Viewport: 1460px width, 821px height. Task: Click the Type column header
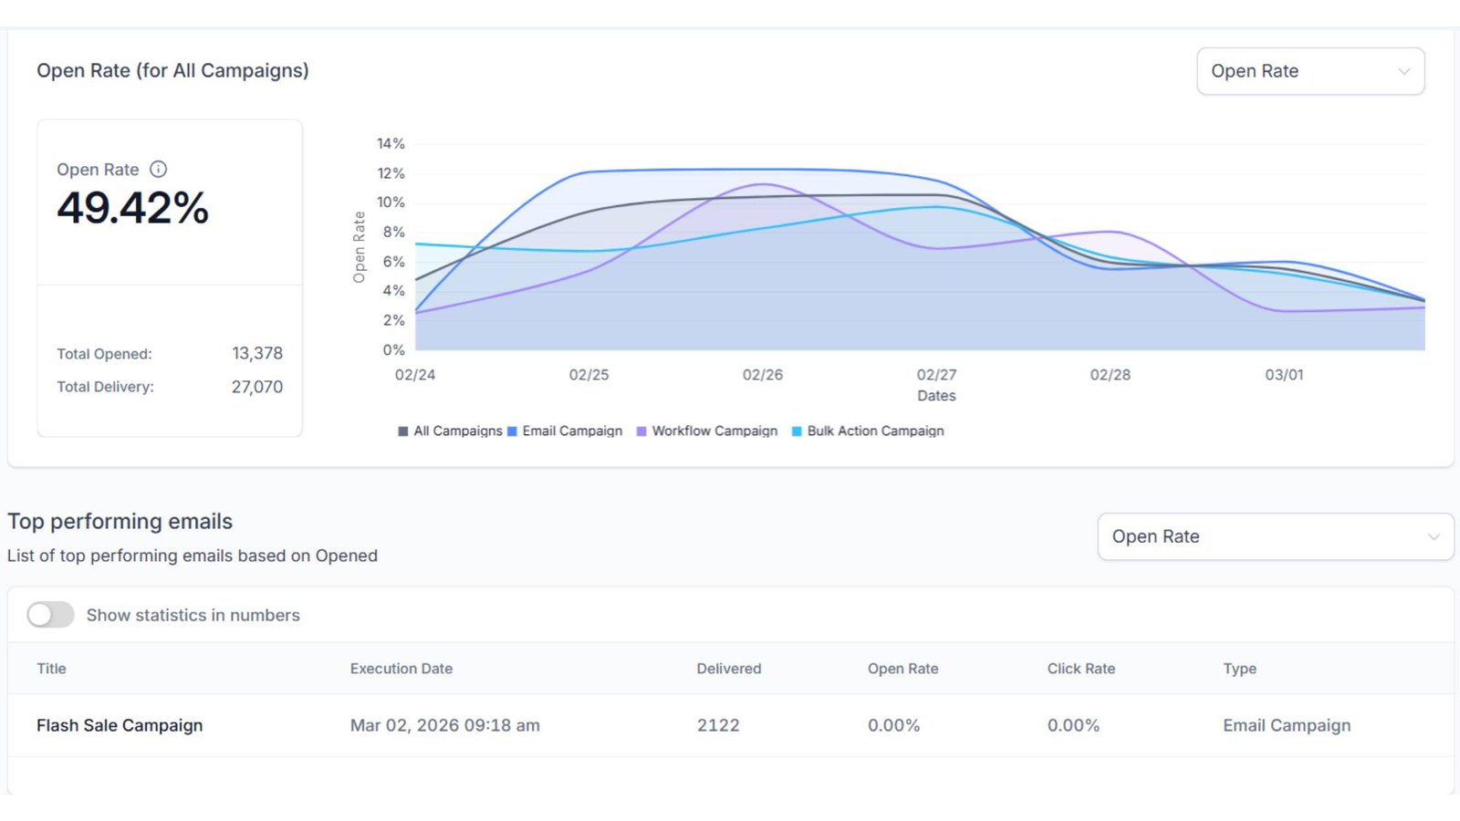(x=1239, y=669)
